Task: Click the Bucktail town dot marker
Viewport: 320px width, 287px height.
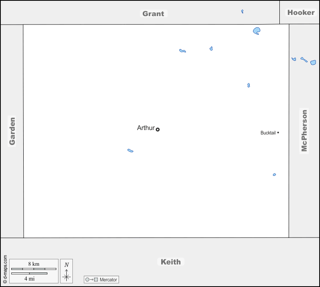Action: pyautogui.click(x=278, y=132)
